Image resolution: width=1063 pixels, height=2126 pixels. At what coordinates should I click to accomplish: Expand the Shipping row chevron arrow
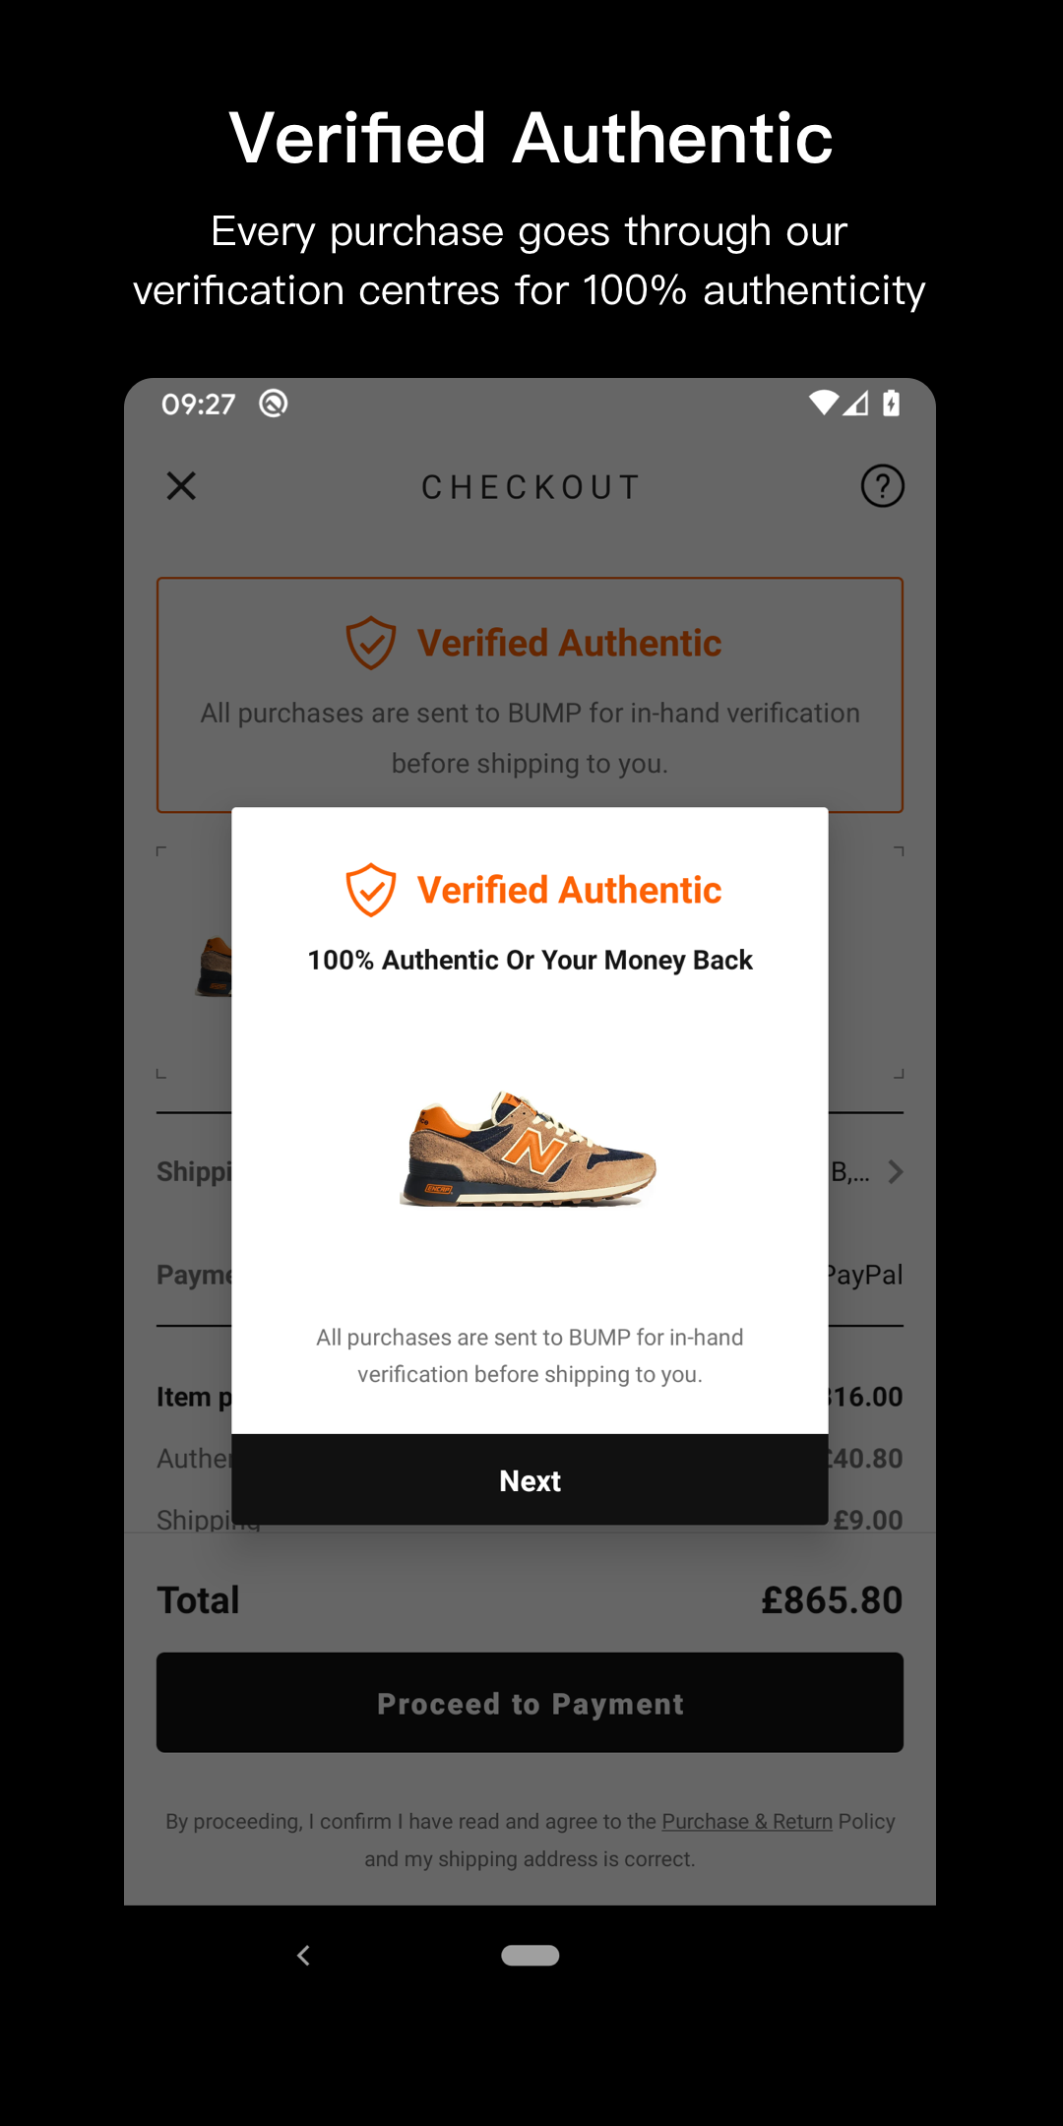coord(895,1172)
